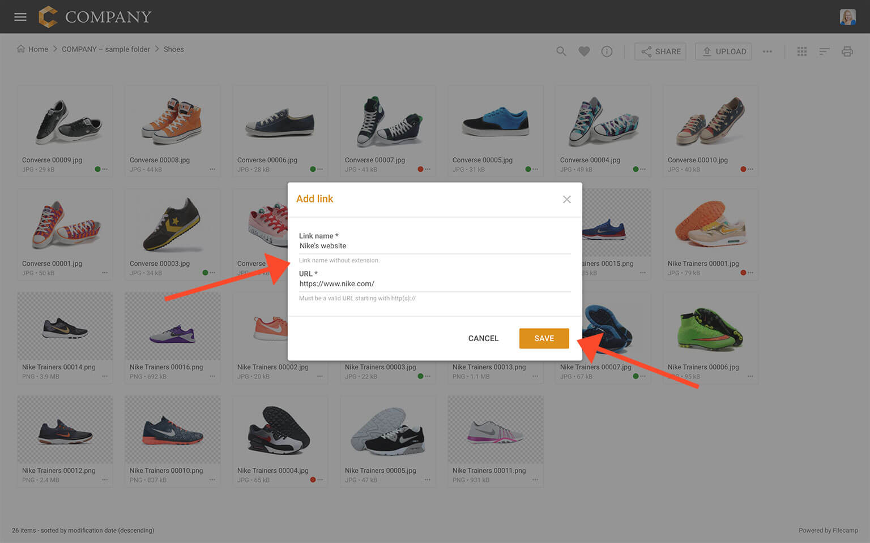Open Nike Trainers 00012.png thumbnail
The height and width of the screenshot is (543, 870).
65,430
